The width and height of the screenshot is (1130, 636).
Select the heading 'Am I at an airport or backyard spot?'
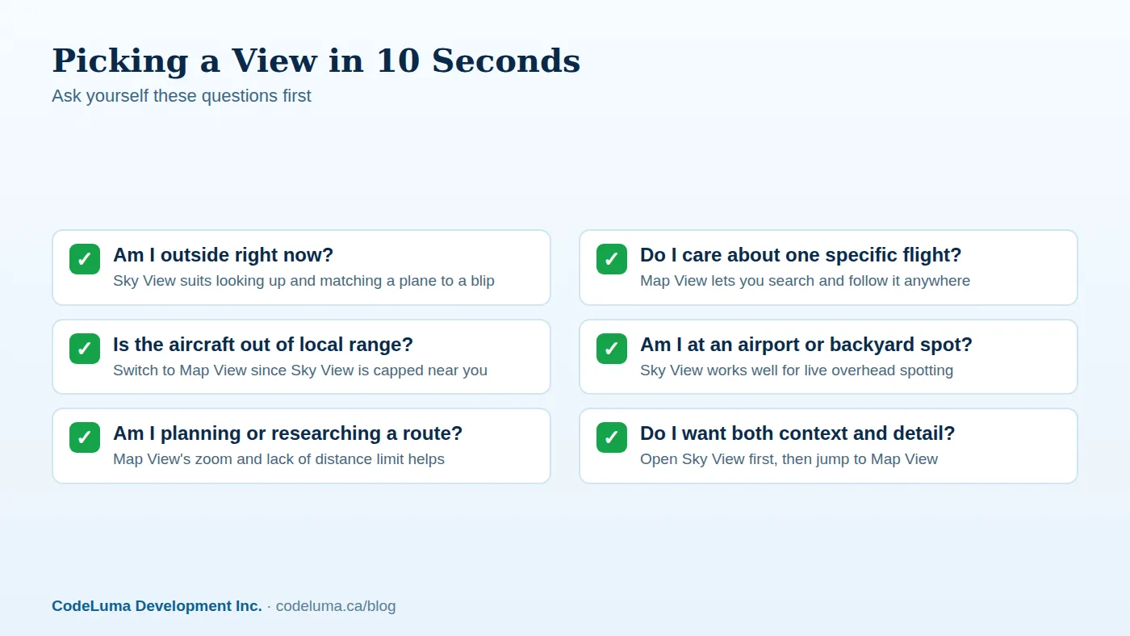[806, 345]
